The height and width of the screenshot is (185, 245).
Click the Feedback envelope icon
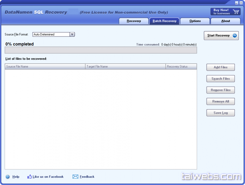pyautogui.click(x=75, y=177)
